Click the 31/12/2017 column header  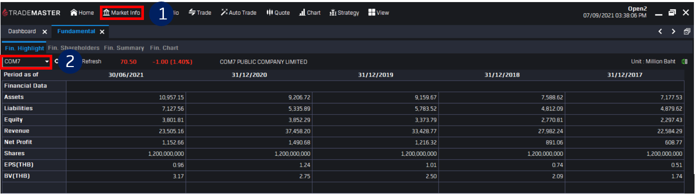pos(625,75)
